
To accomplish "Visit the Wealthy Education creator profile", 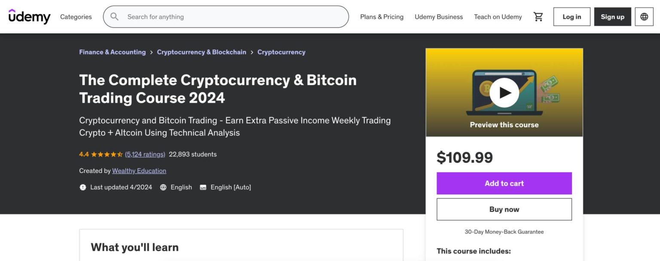I will pyautogui.click(x=139, y=171).
